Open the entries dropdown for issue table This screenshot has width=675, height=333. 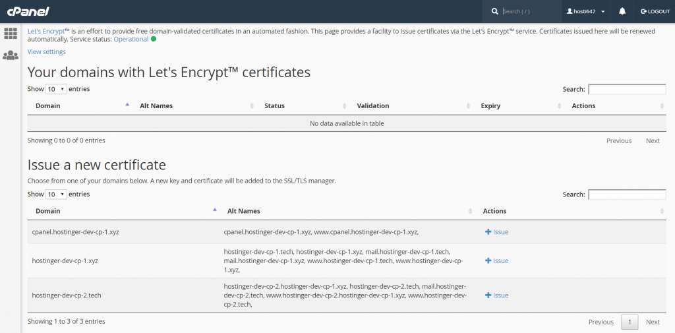click(x=56, y=195)
